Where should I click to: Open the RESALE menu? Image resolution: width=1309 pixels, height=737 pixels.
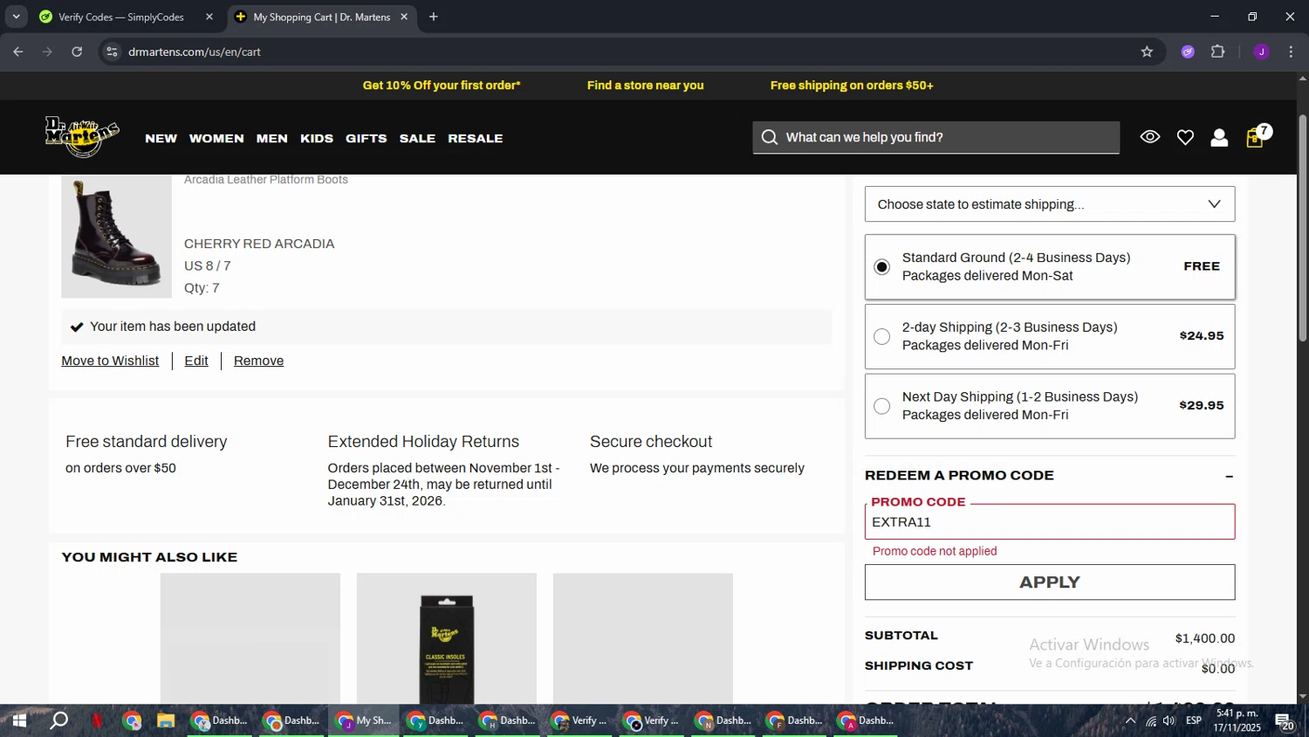[475, 138]
